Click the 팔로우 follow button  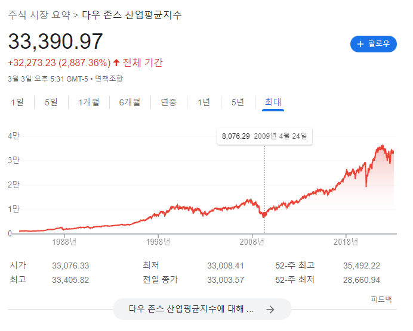point(373,44)
